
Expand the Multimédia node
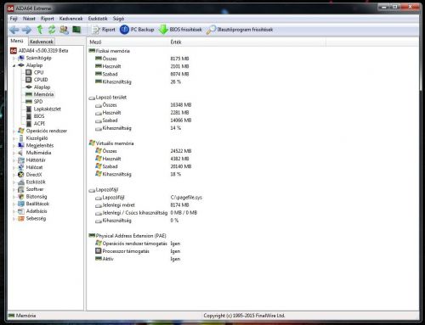point(14,153)
